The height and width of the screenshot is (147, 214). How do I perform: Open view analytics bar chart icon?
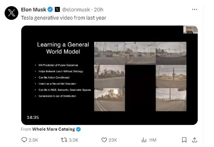pos(144,140)
